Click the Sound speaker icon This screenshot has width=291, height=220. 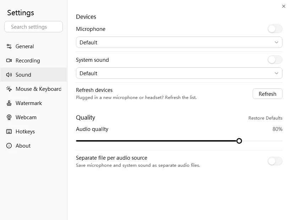[x=9, y=75]
